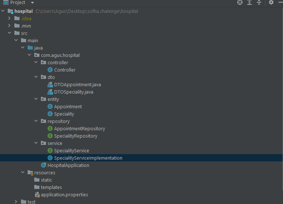Image resolution: width=283 pixels, height=204 pixels.
Task: Collapse the main folder
Action: coord(16,40)
